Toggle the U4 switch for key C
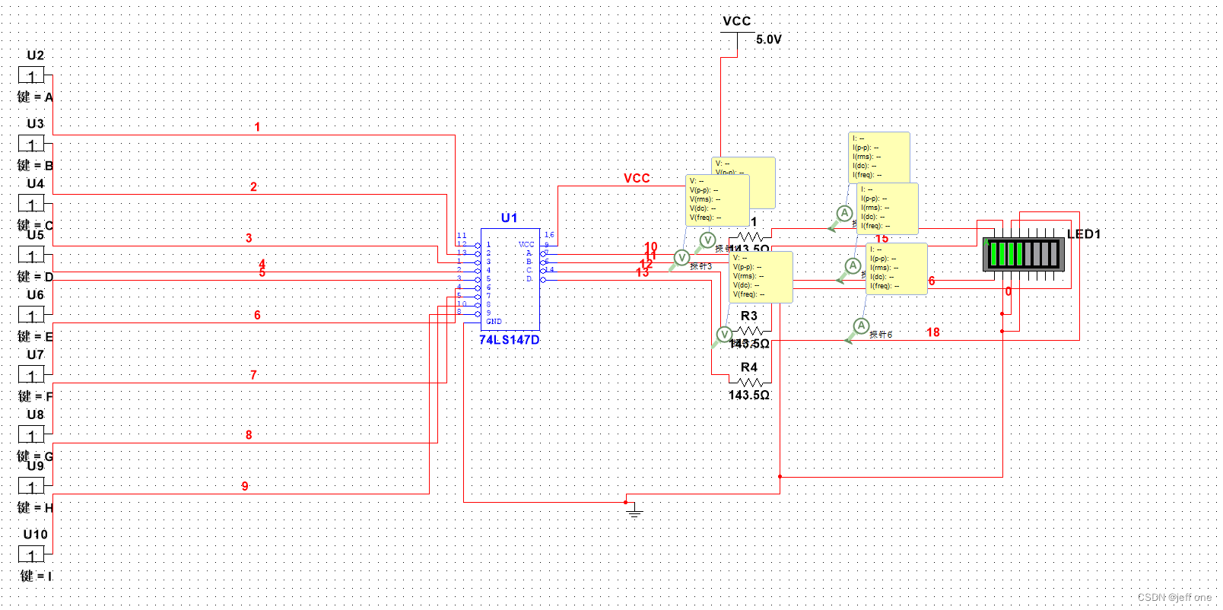The image size is (1223, 610). pos(31,204)
